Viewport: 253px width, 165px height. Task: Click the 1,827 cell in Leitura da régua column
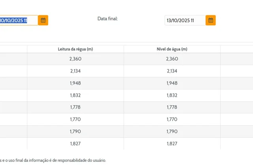[75, 144]
